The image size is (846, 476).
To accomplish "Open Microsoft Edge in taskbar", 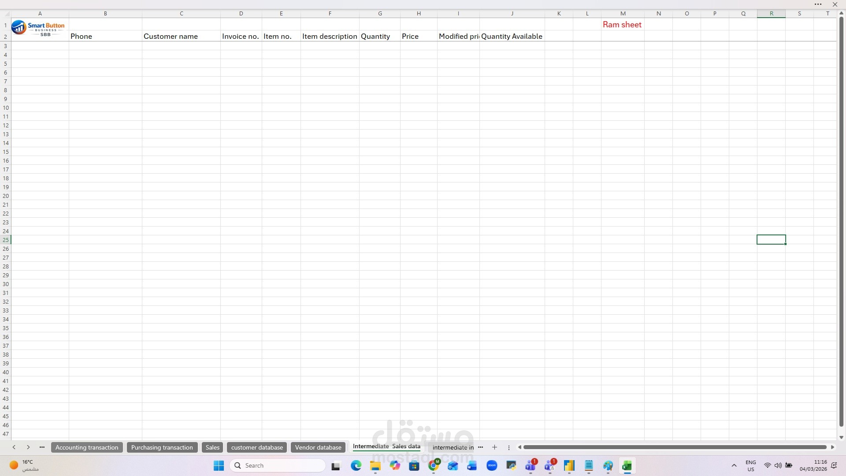I will point(356,466).
